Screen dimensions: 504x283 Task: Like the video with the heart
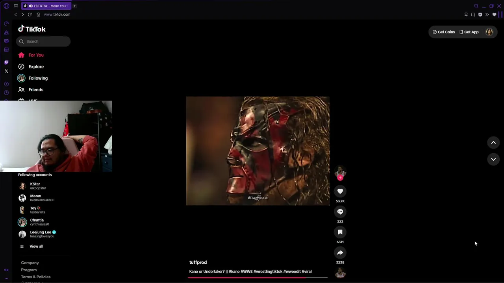[340, 191]
